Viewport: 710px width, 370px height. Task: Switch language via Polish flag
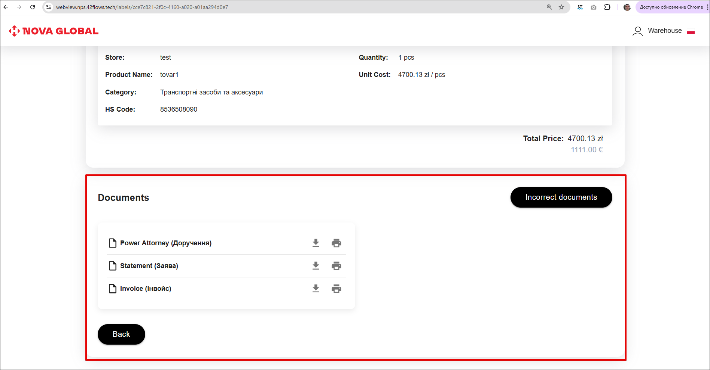691,31
